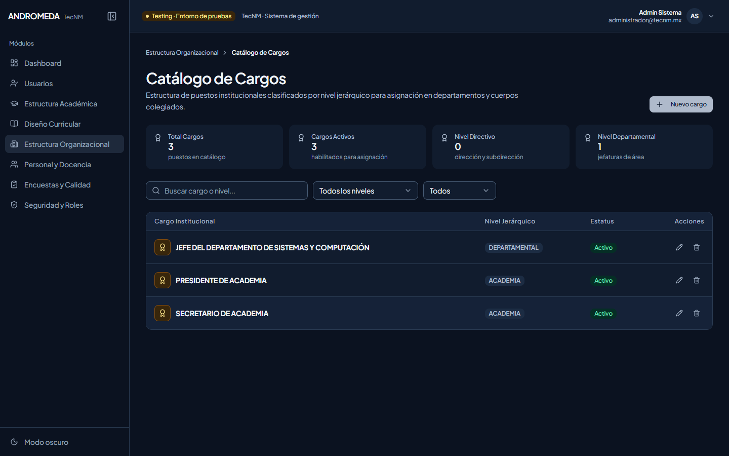Screen dimensions: 729x456
Task: Click the Testing Entorno de pruebas badge
Action: (x=188, y=16)
